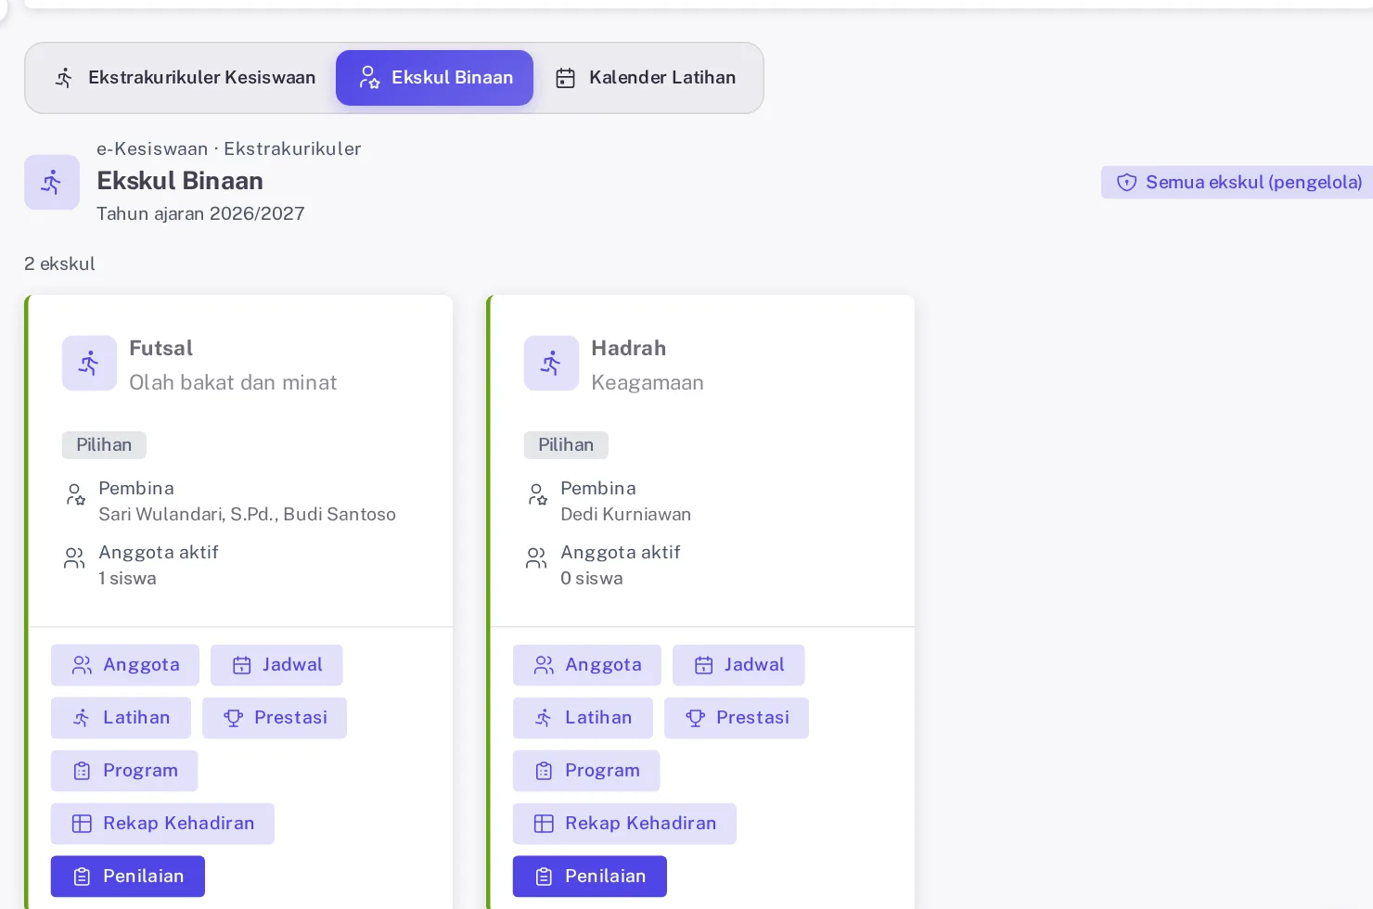
Task: Click the Ekskul Binaan header running icon
Action: pos(52,182)
